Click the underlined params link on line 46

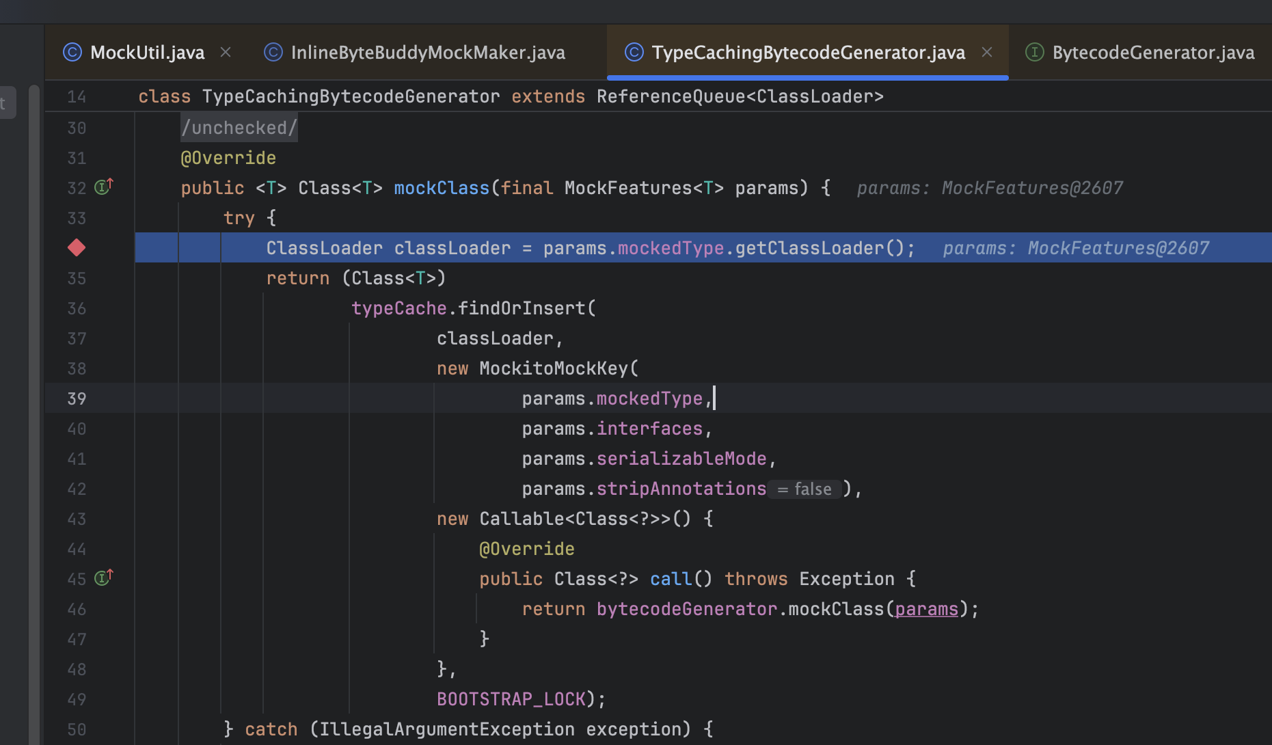tap(926, 609)
